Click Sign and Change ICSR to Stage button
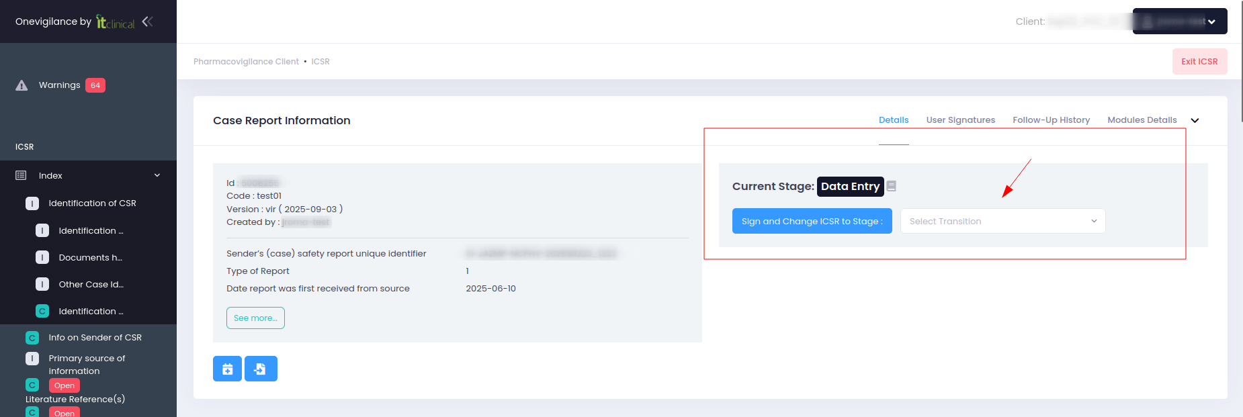The width and height of the screenshot is (1243, 417). coord(812,221)
